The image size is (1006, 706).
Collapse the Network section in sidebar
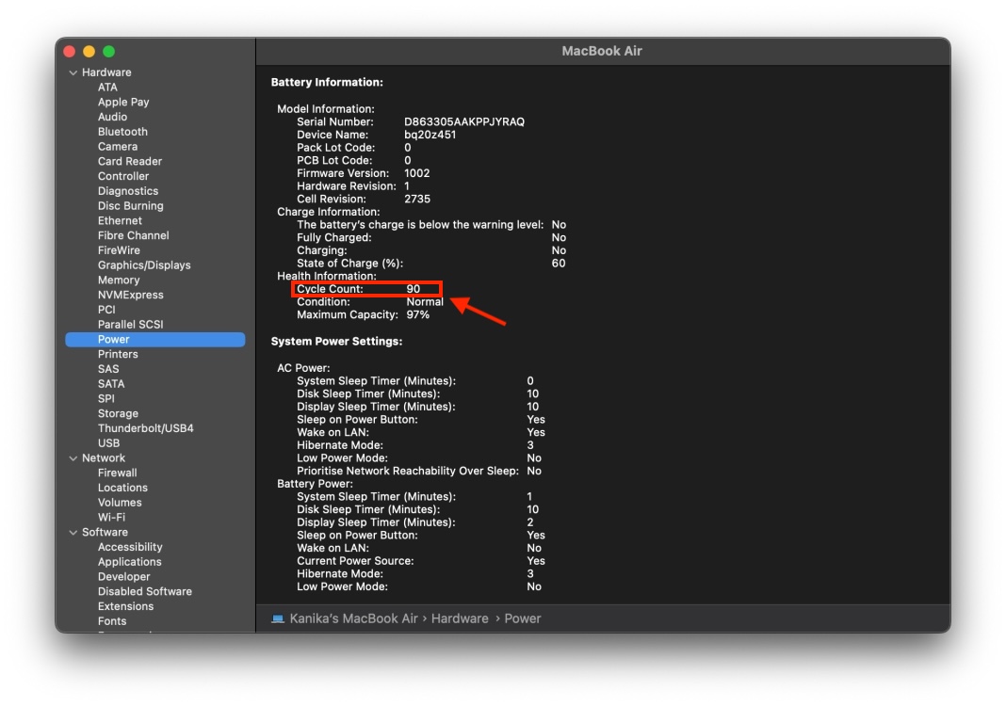(73, 457)
